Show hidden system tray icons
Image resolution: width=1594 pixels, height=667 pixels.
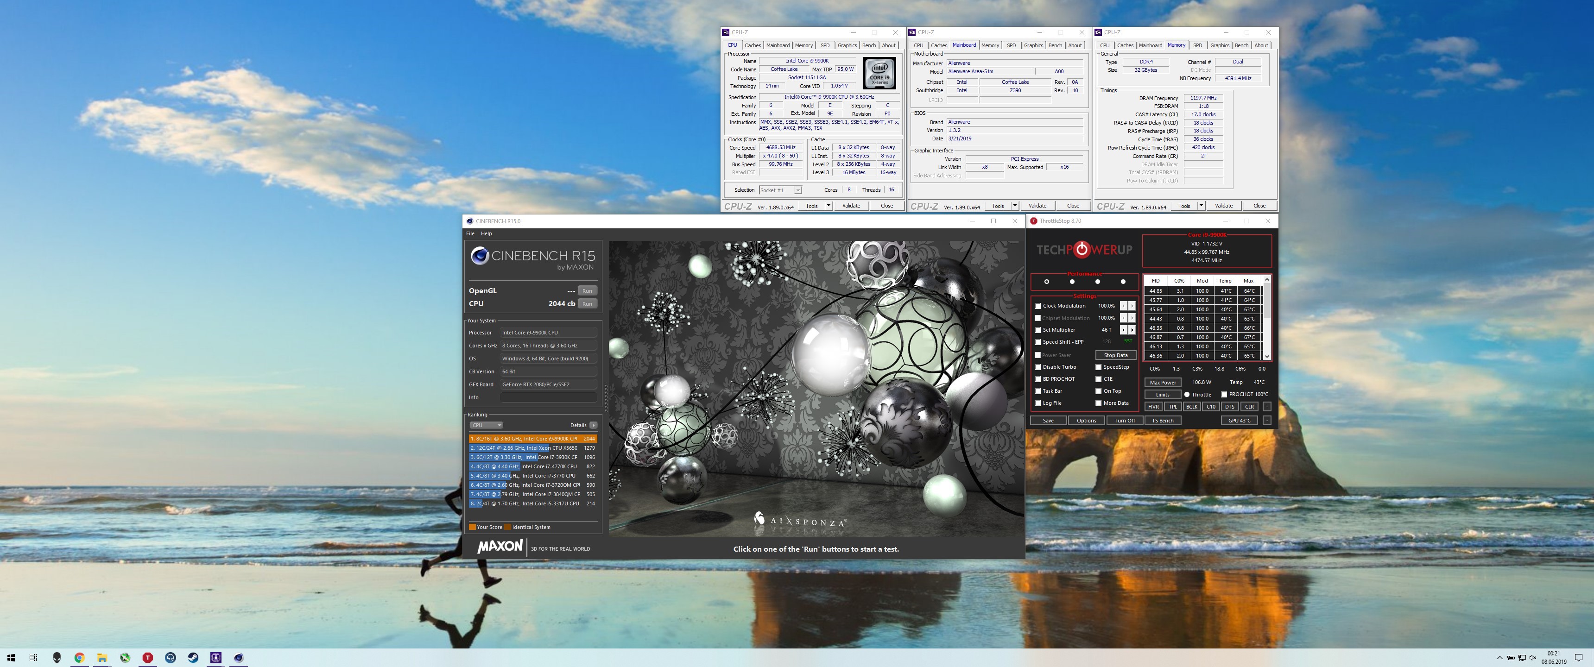[1499, 658]
